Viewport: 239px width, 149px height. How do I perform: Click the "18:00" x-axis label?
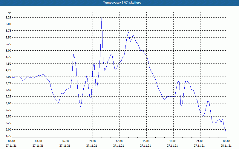pos(173,141)
